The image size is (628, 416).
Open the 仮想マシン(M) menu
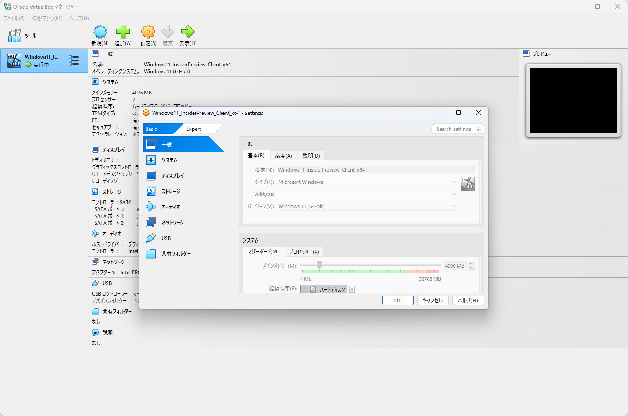pos(47,18)
